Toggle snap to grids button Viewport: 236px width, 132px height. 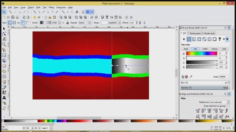click(87, 12)
